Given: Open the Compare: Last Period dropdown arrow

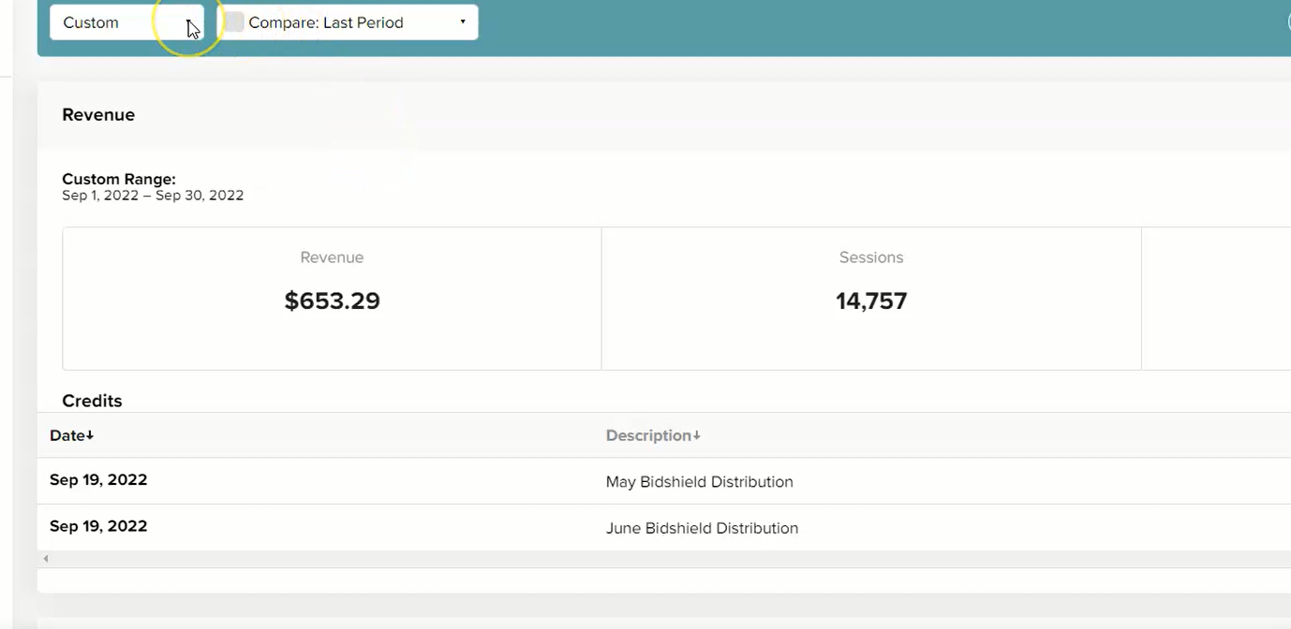Looking at the screenshot, I should click(463, 22).
